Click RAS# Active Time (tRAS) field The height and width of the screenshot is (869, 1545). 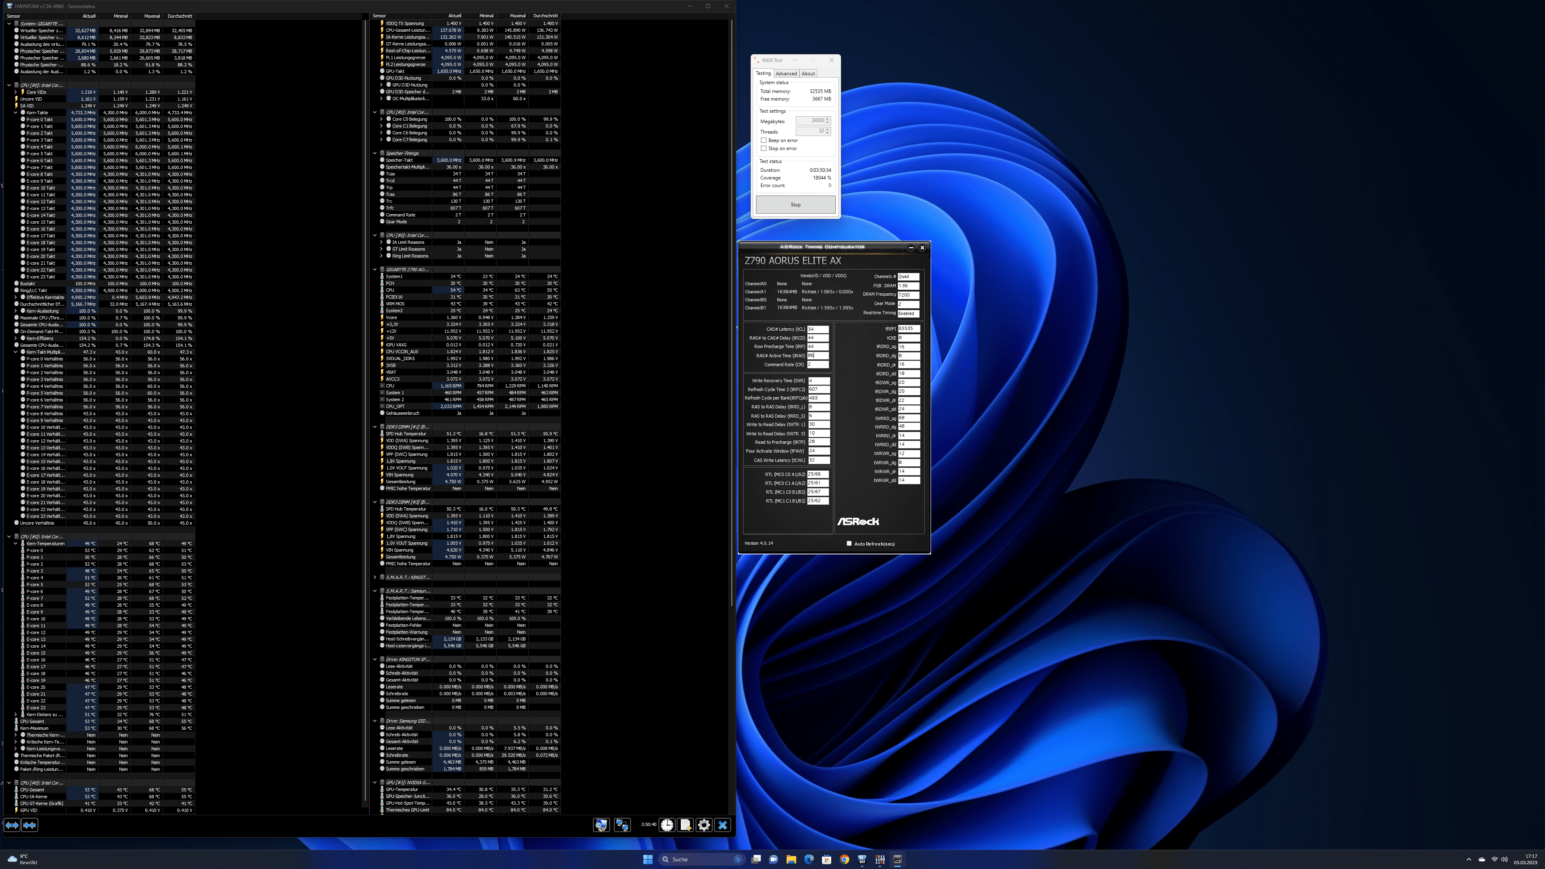pyautogui.click(x=818, y=356)
